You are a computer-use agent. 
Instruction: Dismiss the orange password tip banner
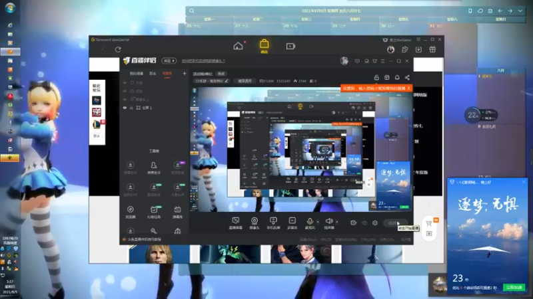click(408, 88)
